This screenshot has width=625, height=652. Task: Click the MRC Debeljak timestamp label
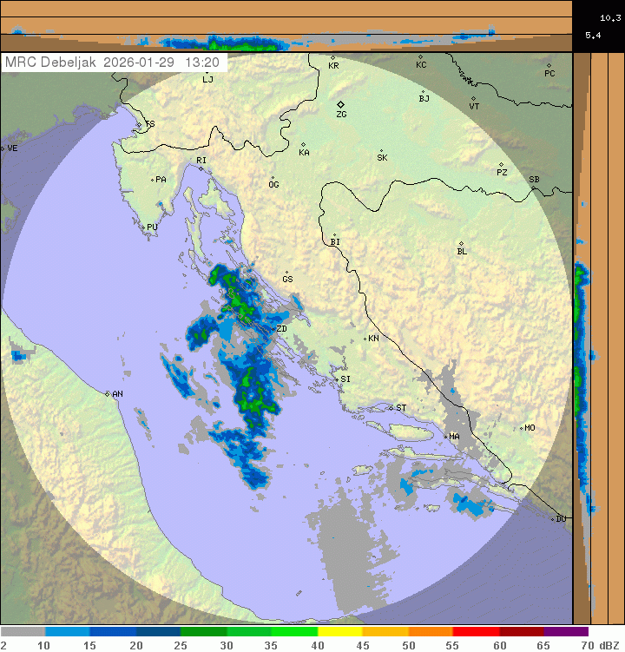point(113,63)
